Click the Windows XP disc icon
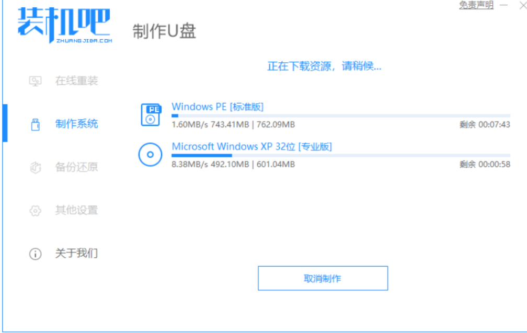 (x=150, y=155)
